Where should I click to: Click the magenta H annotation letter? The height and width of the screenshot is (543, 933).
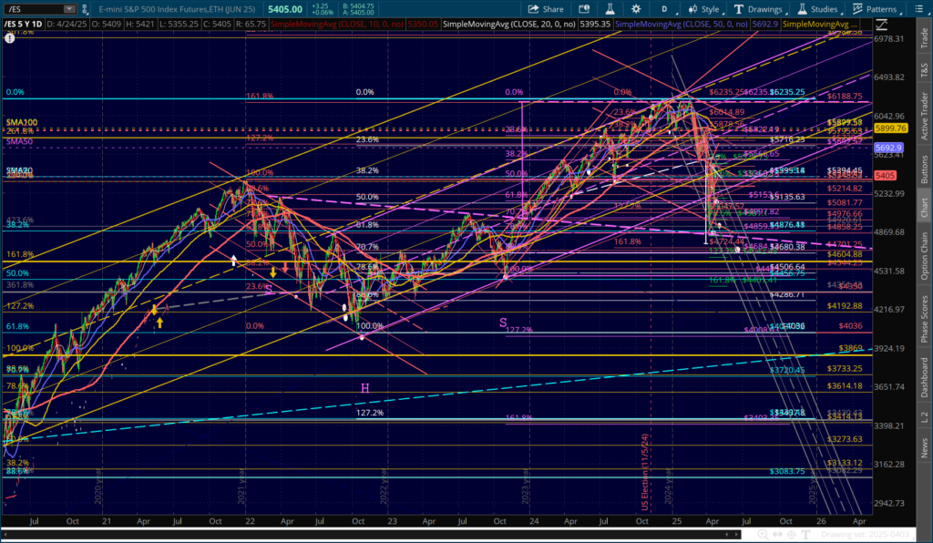pos(364,388)
